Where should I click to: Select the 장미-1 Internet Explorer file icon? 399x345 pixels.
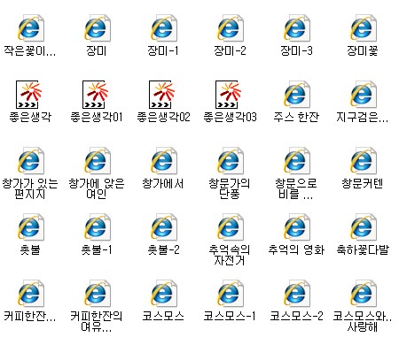[x=163, y=28]
